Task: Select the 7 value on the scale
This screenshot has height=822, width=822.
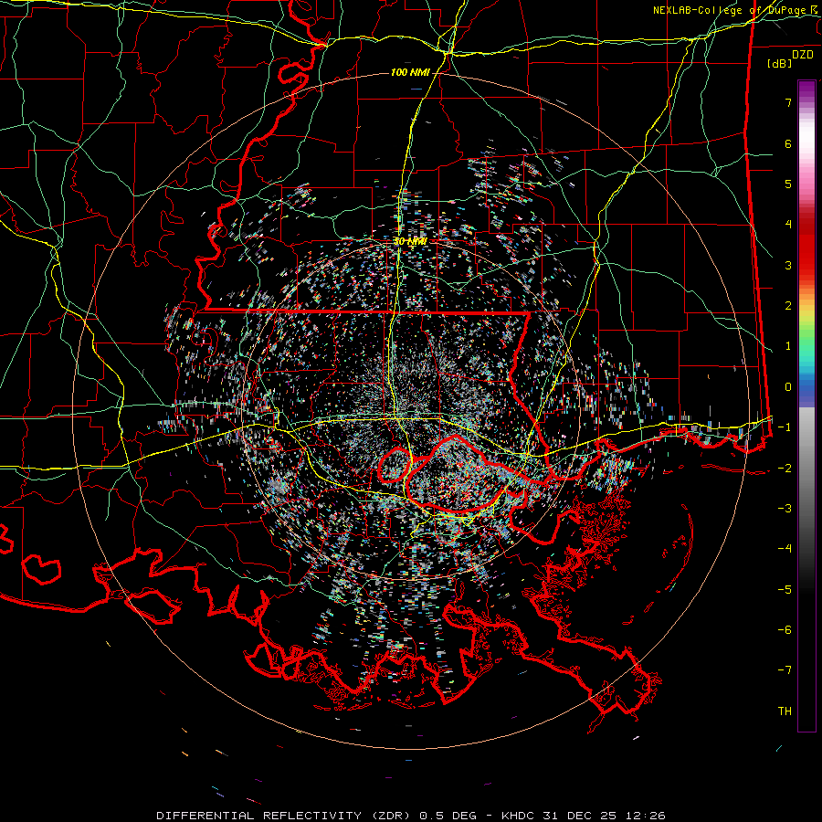Action: (788, 102)
